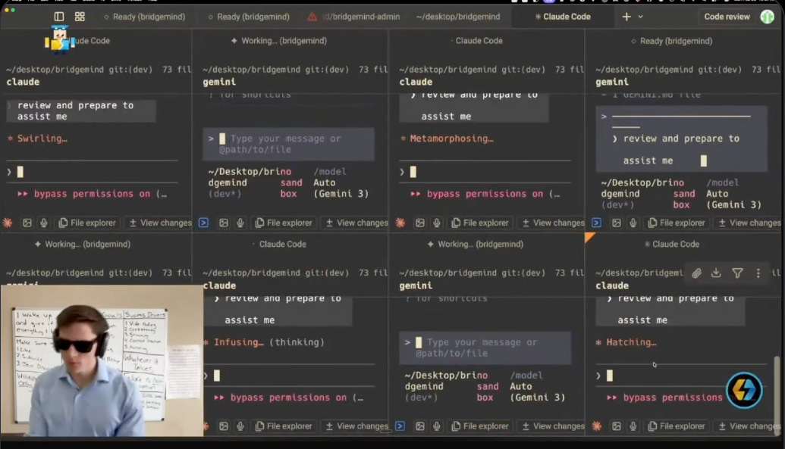Select the active Claude Code top tab
Screen dimensions: 785x449
(x=562, y=17)
